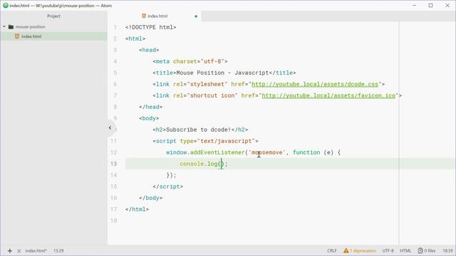Image resolution: width=456 pixels, height=256 pixels.
Task: Click the 18:39 clock in status bar
Action: click(448, 250)
